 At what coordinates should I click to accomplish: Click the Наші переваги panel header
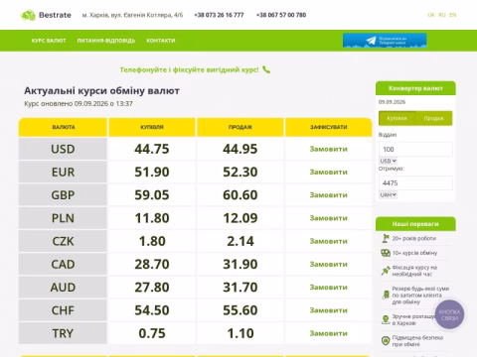415,224
